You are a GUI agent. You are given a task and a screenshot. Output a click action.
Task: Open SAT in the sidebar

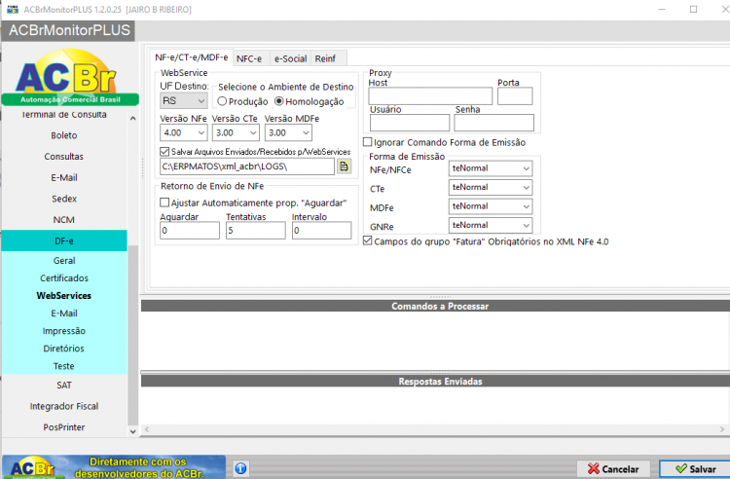click(64, 385)
